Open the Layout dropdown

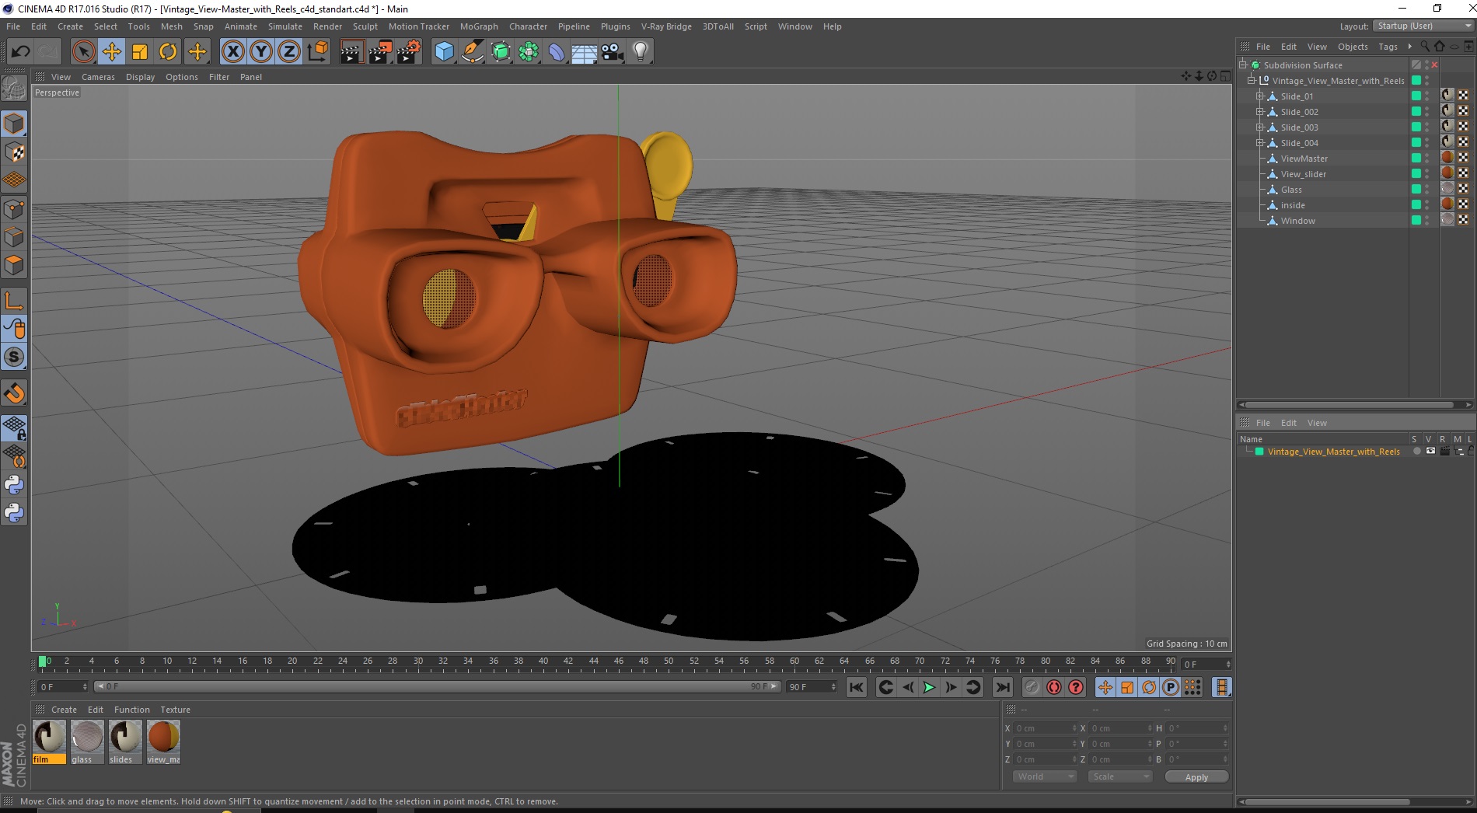click(x=1423, y=26)
